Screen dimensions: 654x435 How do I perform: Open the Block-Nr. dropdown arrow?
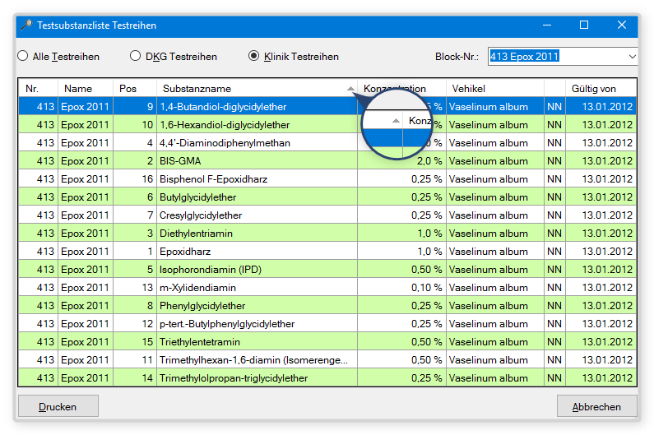point(631,57)
